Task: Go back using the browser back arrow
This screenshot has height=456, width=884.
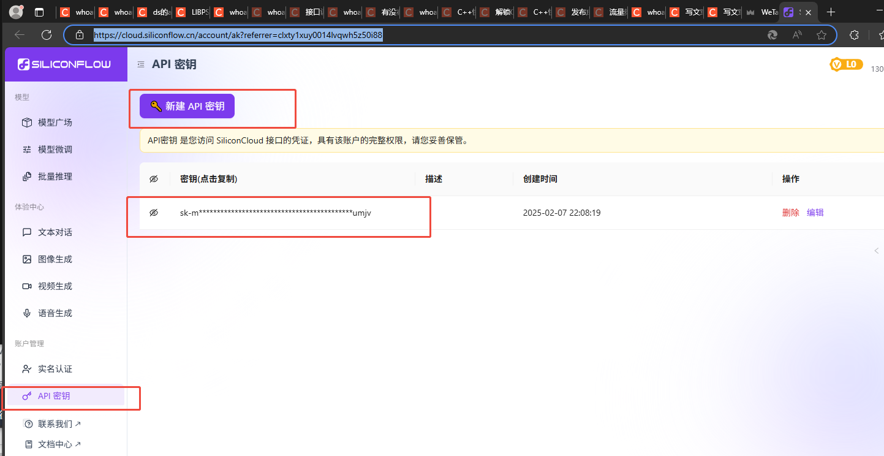Action: pos(20,35)
